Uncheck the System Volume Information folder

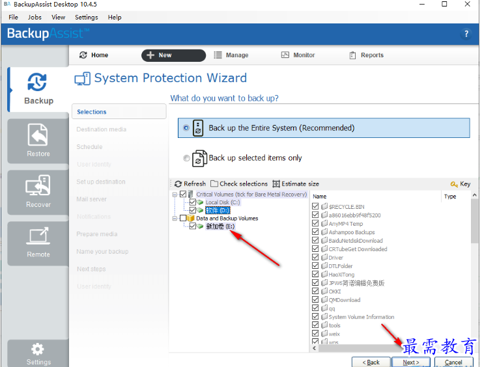click(x=315, y=316)
